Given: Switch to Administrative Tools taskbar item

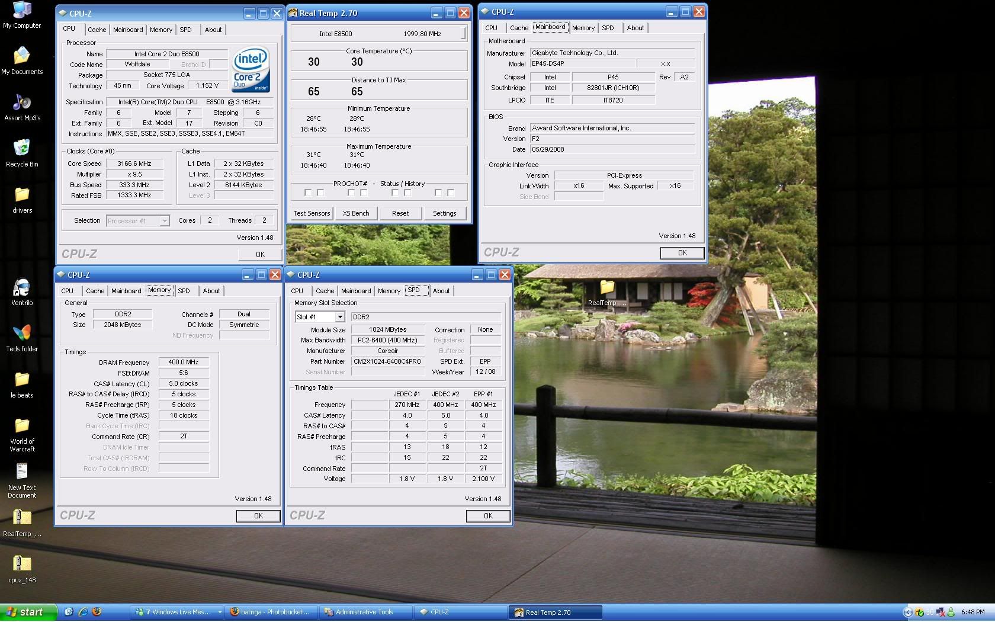Looking at the screenshot, I should [x=365, y=612].
